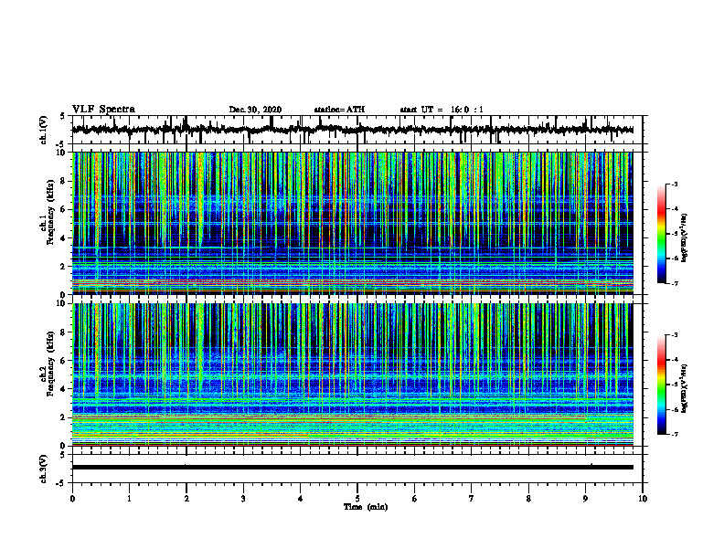
Task: Click time axis tick label "3"
Action: (243, 499)
